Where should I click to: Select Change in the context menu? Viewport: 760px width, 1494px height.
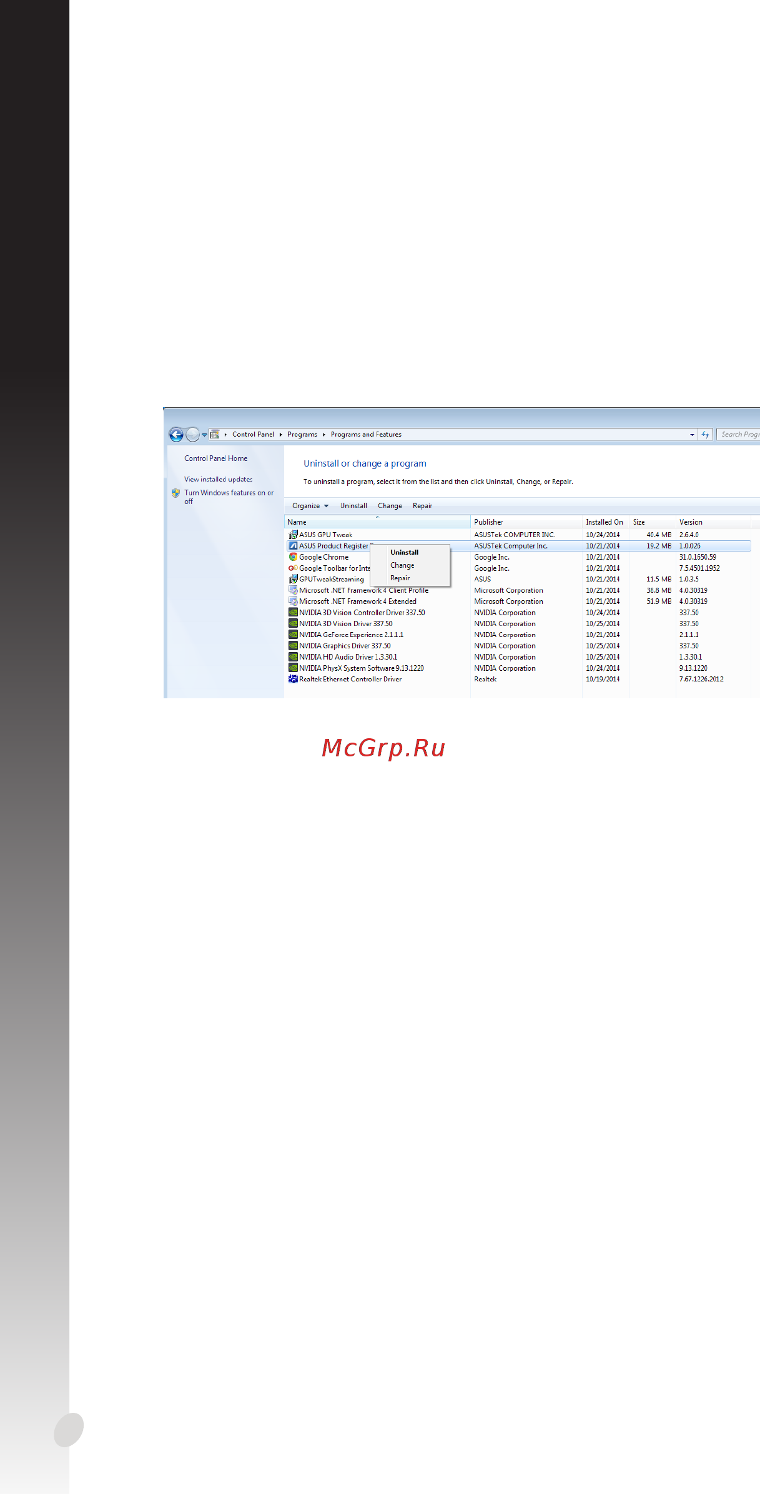402,565
